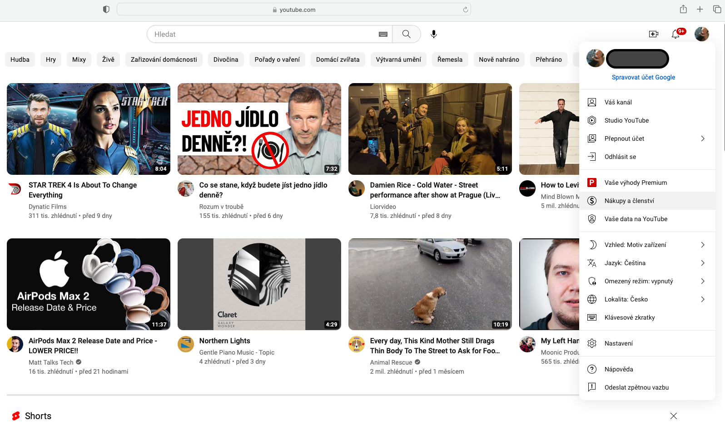Open Damien Rice street performance thumbnail
The width and height of the screenshot is (725, 425).
pos(430,129)
